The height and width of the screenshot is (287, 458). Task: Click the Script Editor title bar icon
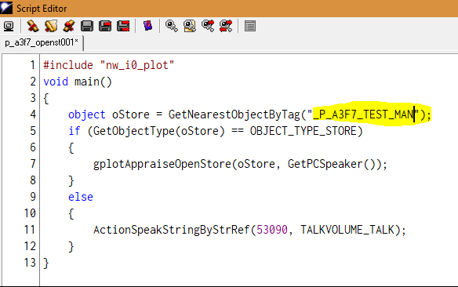point(6,8)
